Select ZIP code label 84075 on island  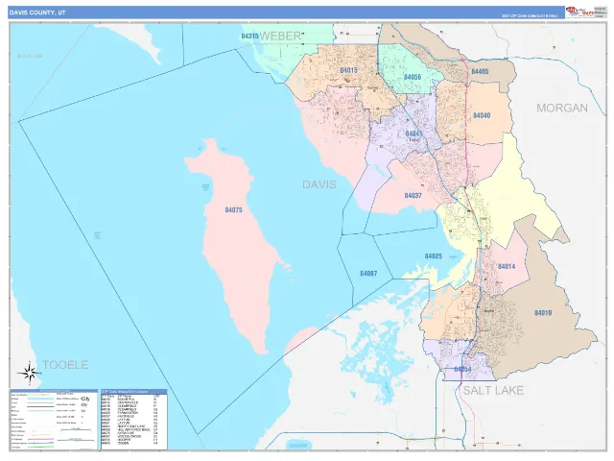(233, 210)
